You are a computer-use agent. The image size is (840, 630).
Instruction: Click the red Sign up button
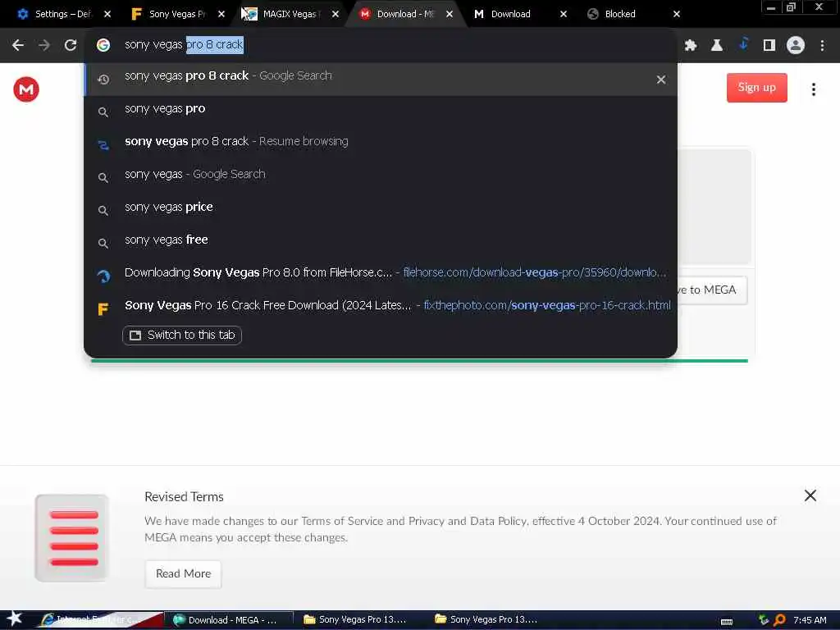(x=756, y=88)
